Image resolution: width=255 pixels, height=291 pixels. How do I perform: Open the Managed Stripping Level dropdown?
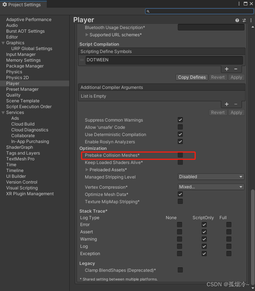[211, 176]
